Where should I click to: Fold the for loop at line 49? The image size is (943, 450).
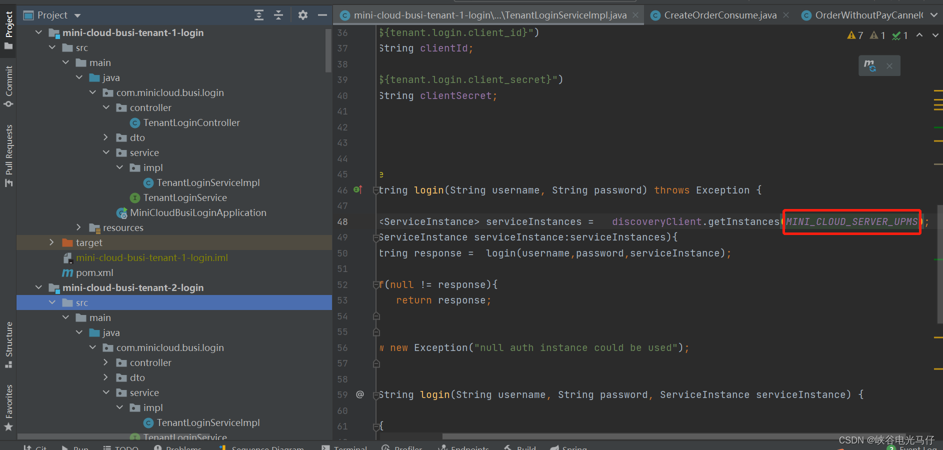click(x=376, y=237)
